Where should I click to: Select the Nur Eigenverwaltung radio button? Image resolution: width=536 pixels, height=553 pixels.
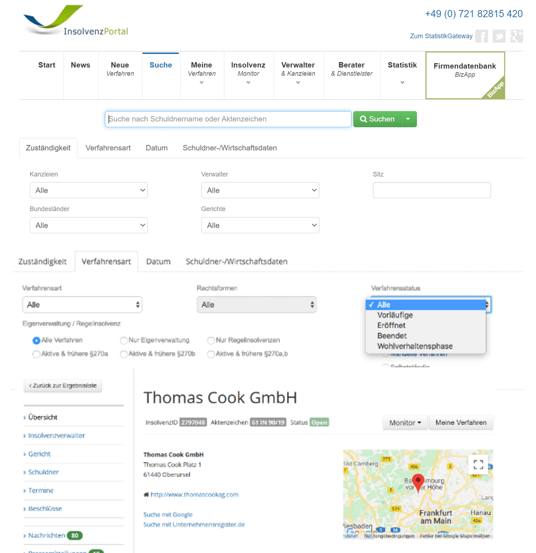pyautogui.click(x=123, y=340)
